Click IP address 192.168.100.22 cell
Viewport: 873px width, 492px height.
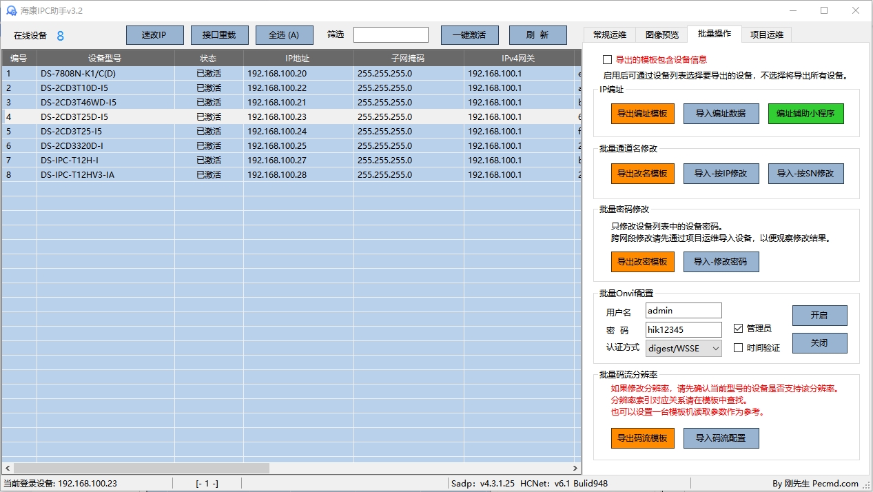tap(298, 88)
